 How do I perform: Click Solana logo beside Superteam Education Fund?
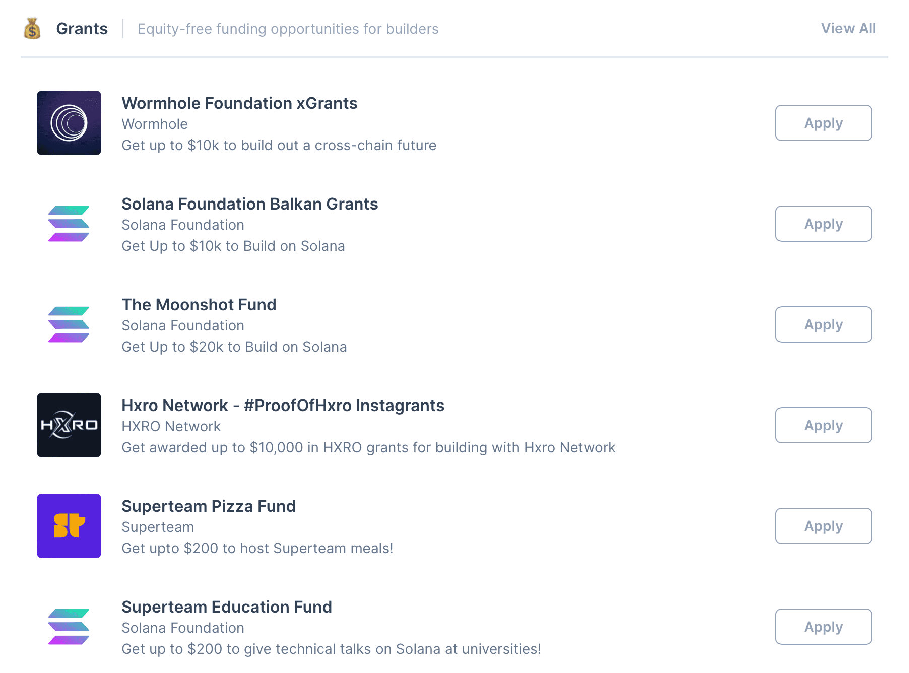coord(69,627)
